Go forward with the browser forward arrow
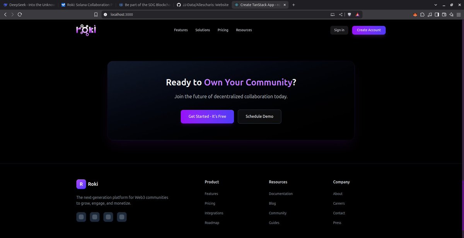Image resolution: width=464 pixels, height=238 pixels. (x=12, y=14)
